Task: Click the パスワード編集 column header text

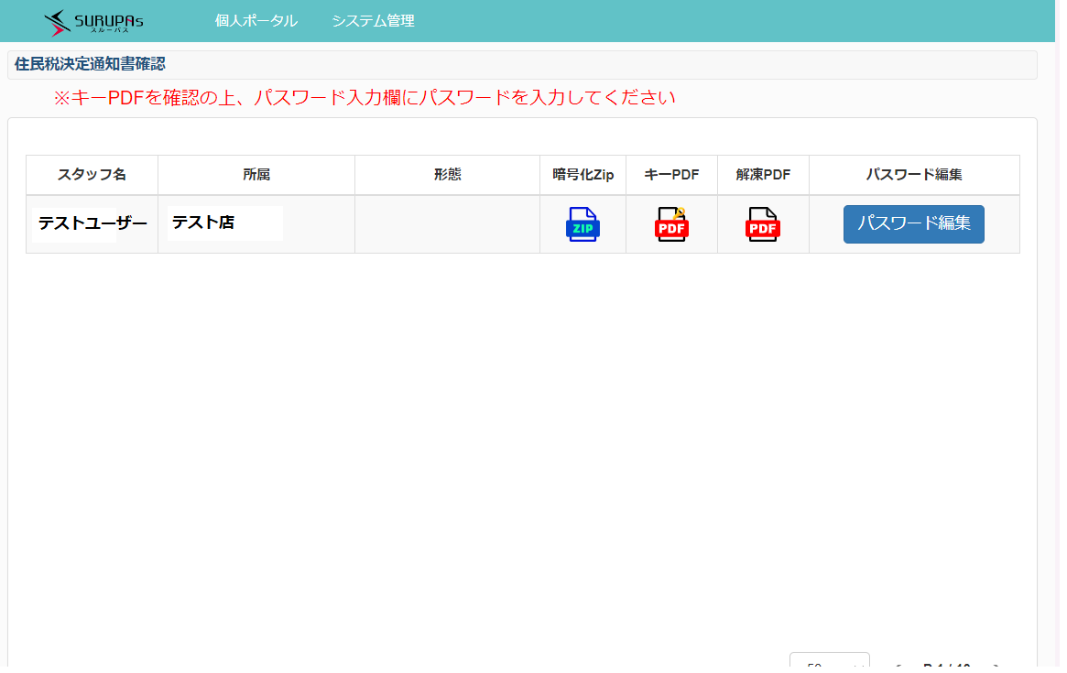Action: click(913, 175)
